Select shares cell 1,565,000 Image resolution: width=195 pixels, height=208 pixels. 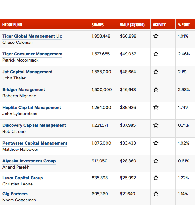pos(102,72)
